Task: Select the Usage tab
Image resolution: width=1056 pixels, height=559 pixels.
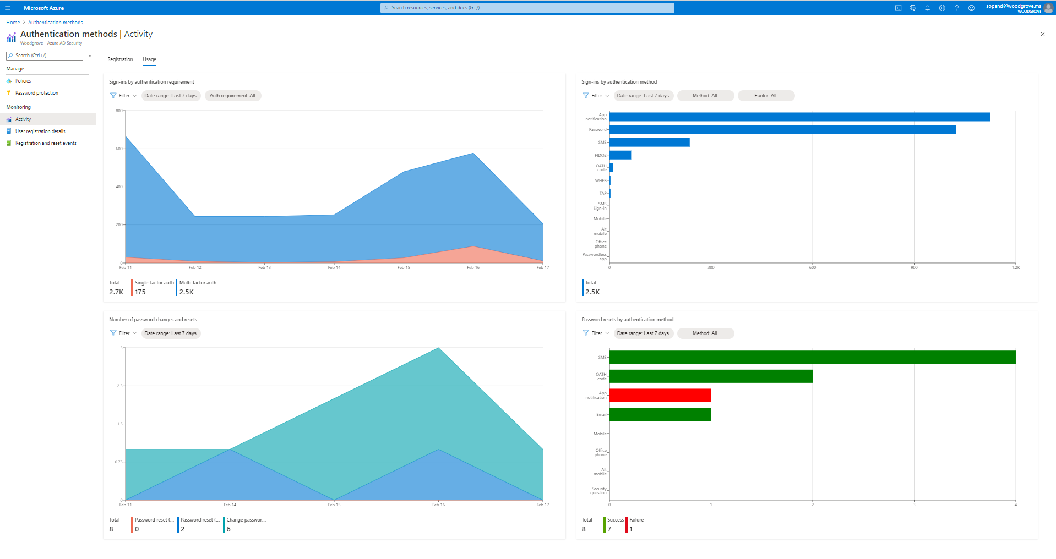Action: pos(149,59)
